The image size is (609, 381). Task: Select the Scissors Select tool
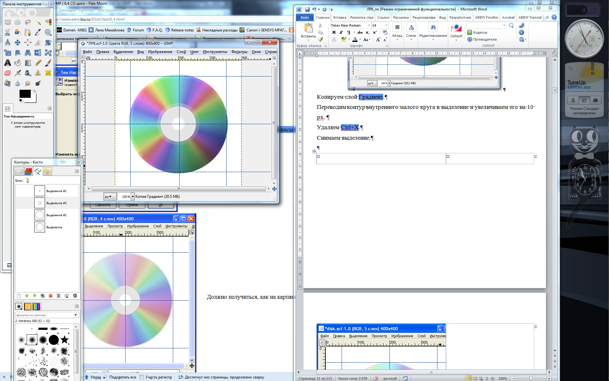[8, 32]
